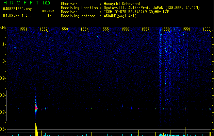The image size is (214, 136).
Task: Click the 1600 time axis label
Action: pyautogui.click(x=207, y=29)
